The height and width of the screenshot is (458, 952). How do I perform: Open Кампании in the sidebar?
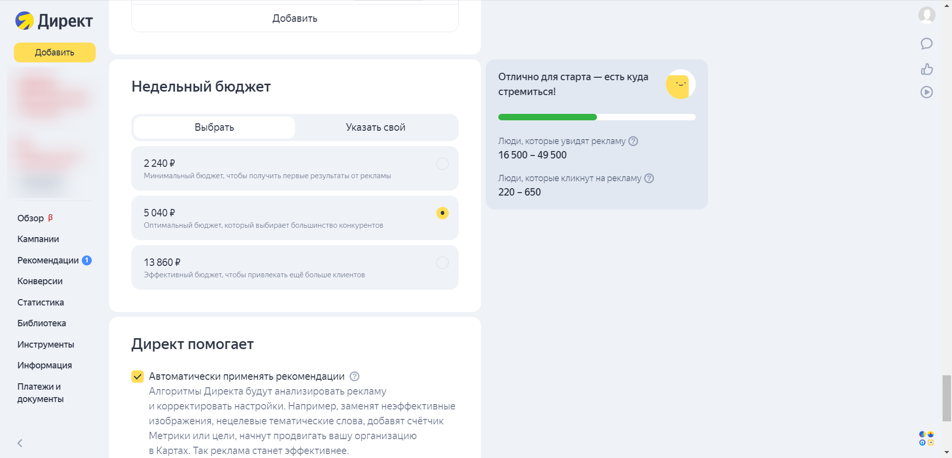pyautogui.click(x=38, y=239)
